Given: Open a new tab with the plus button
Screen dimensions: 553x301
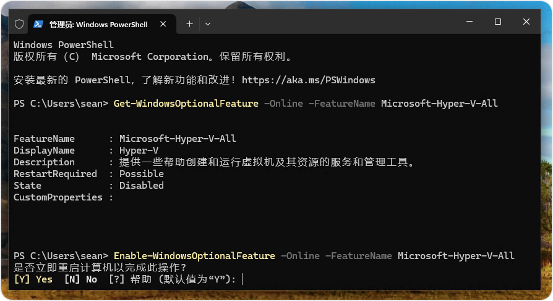Looking at the screenshot, I should (x=189, y=24).
